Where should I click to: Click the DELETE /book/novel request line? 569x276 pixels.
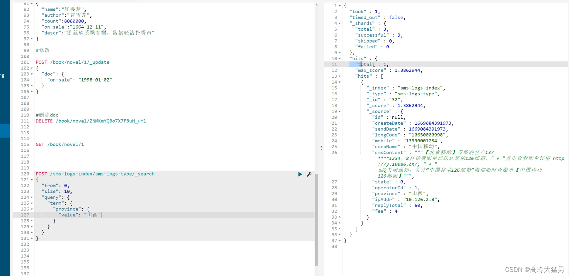pos(91,121)
